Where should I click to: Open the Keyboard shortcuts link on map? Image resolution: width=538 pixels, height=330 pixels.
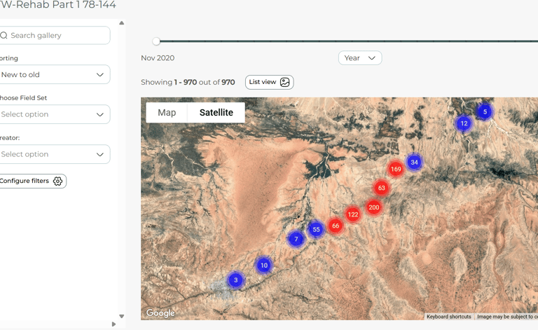pyautogui.click(x=449, y=317)
